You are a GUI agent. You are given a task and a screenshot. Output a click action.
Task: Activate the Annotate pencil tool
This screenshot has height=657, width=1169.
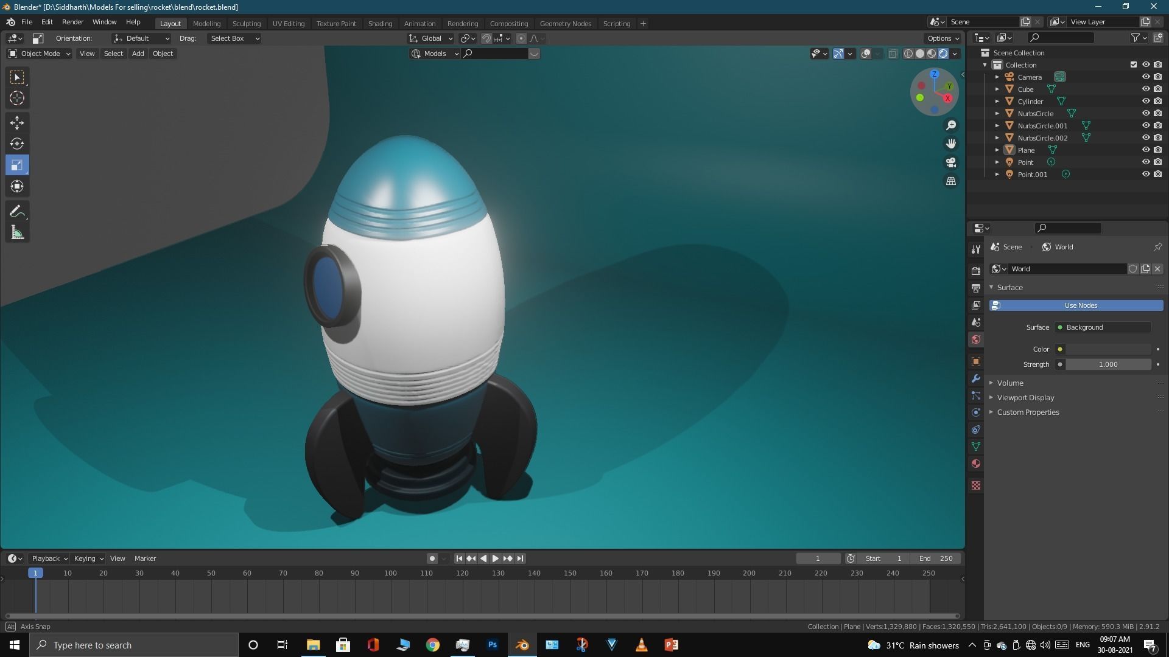[17, 211]
